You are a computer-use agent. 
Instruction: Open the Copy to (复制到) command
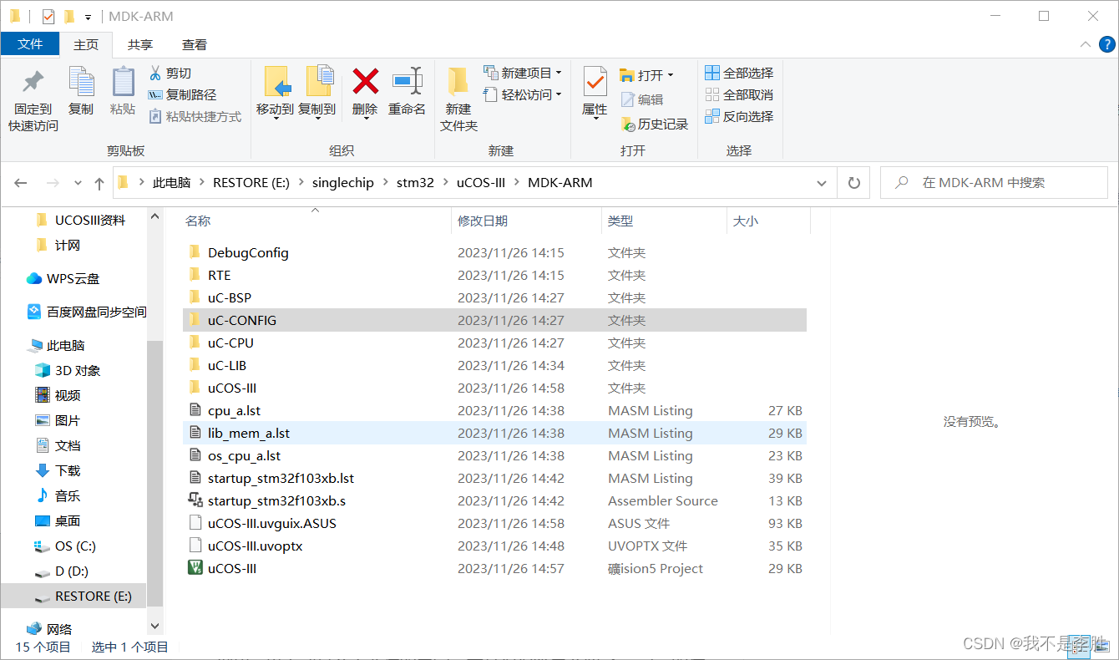coord(316,93)
